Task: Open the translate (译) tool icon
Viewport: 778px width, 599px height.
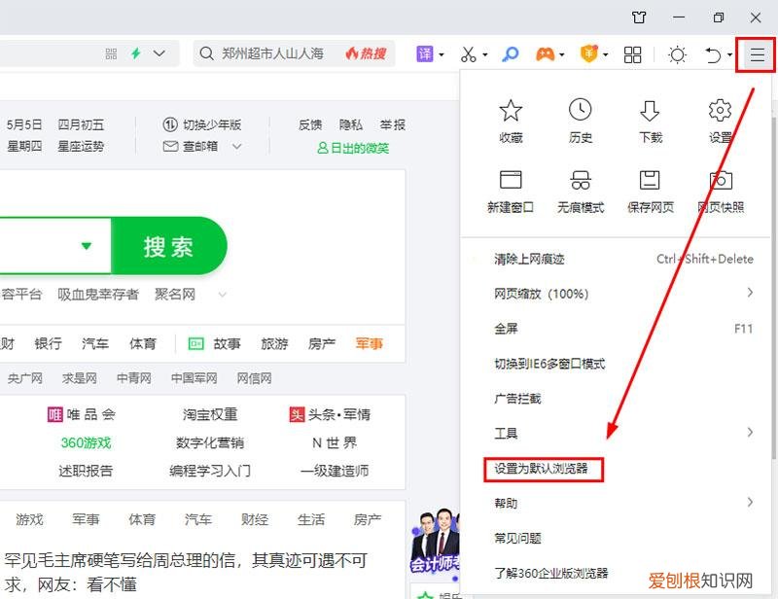Action: pyautogui.click(x=426, y=54)
